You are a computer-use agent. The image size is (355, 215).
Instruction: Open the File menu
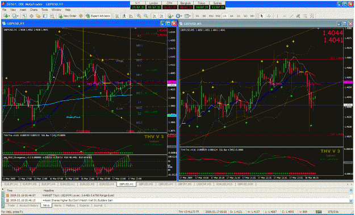click(5, 10)
